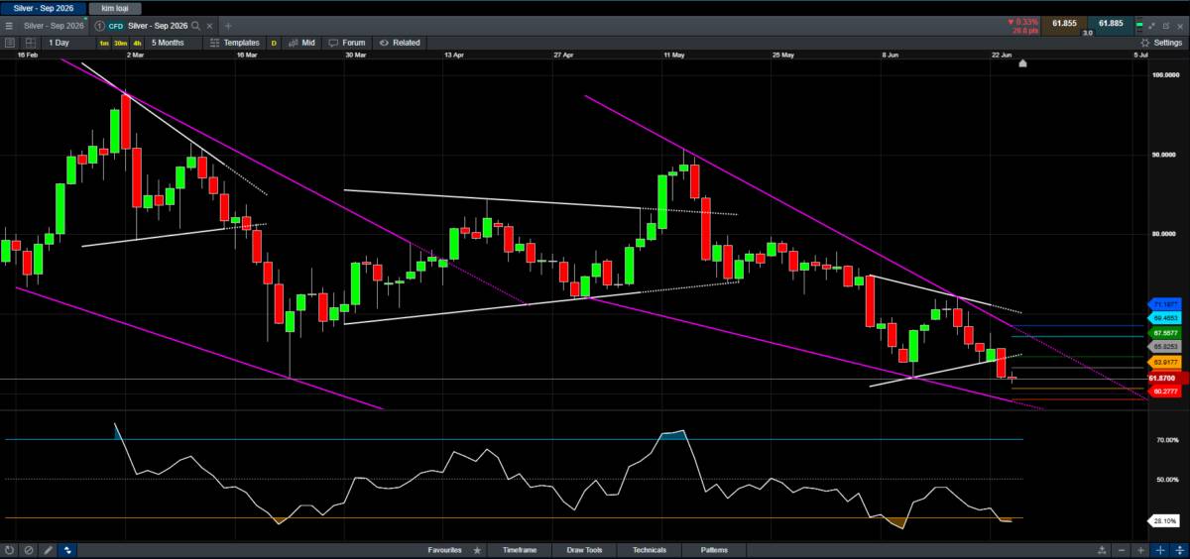
Task: Select the 4h quick interval
Action: point(137,43)
